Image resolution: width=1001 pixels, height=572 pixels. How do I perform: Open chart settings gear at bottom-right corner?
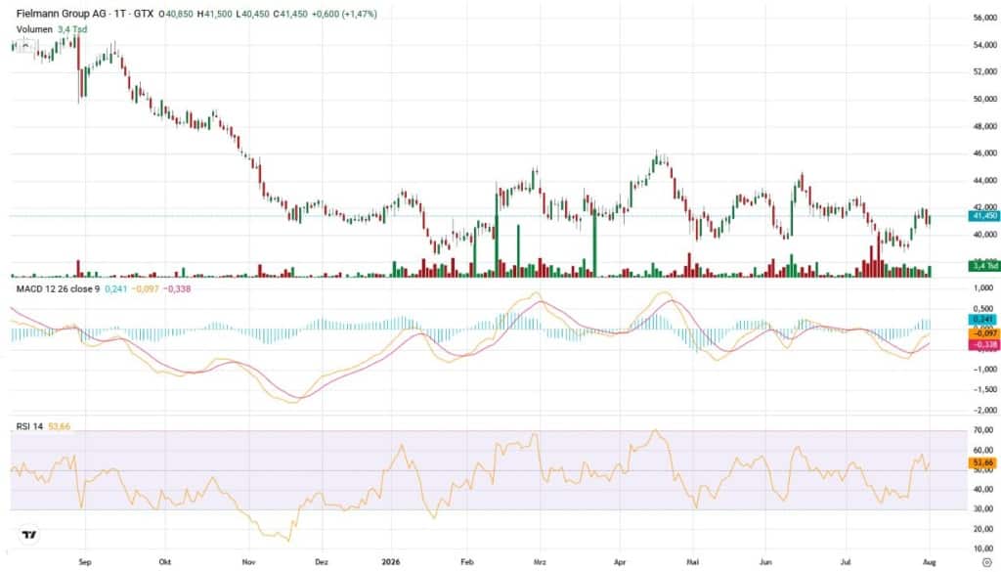point(986,562)
